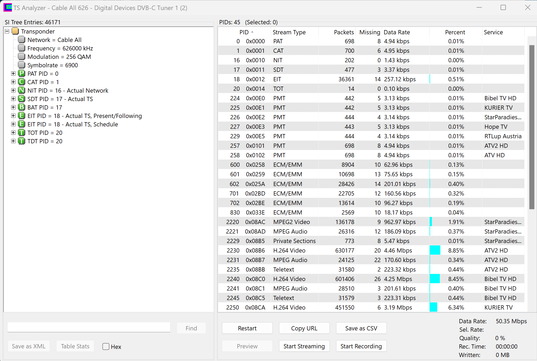Click the green CAT tree icon

tap(21, 82)
